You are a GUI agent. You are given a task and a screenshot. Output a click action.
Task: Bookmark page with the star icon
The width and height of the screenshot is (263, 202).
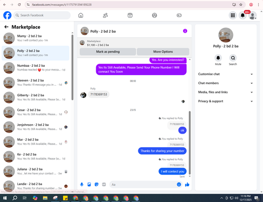coord(241,5)
